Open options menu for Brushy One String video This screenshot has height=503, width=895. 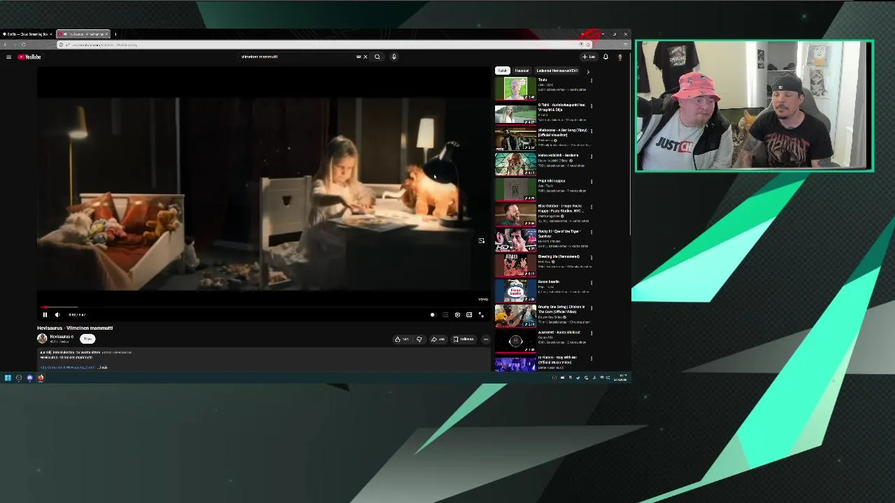click(592, 307)
